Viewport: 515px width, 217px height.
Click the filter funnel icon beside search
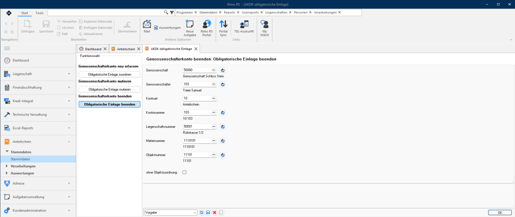tap(172, 13)
